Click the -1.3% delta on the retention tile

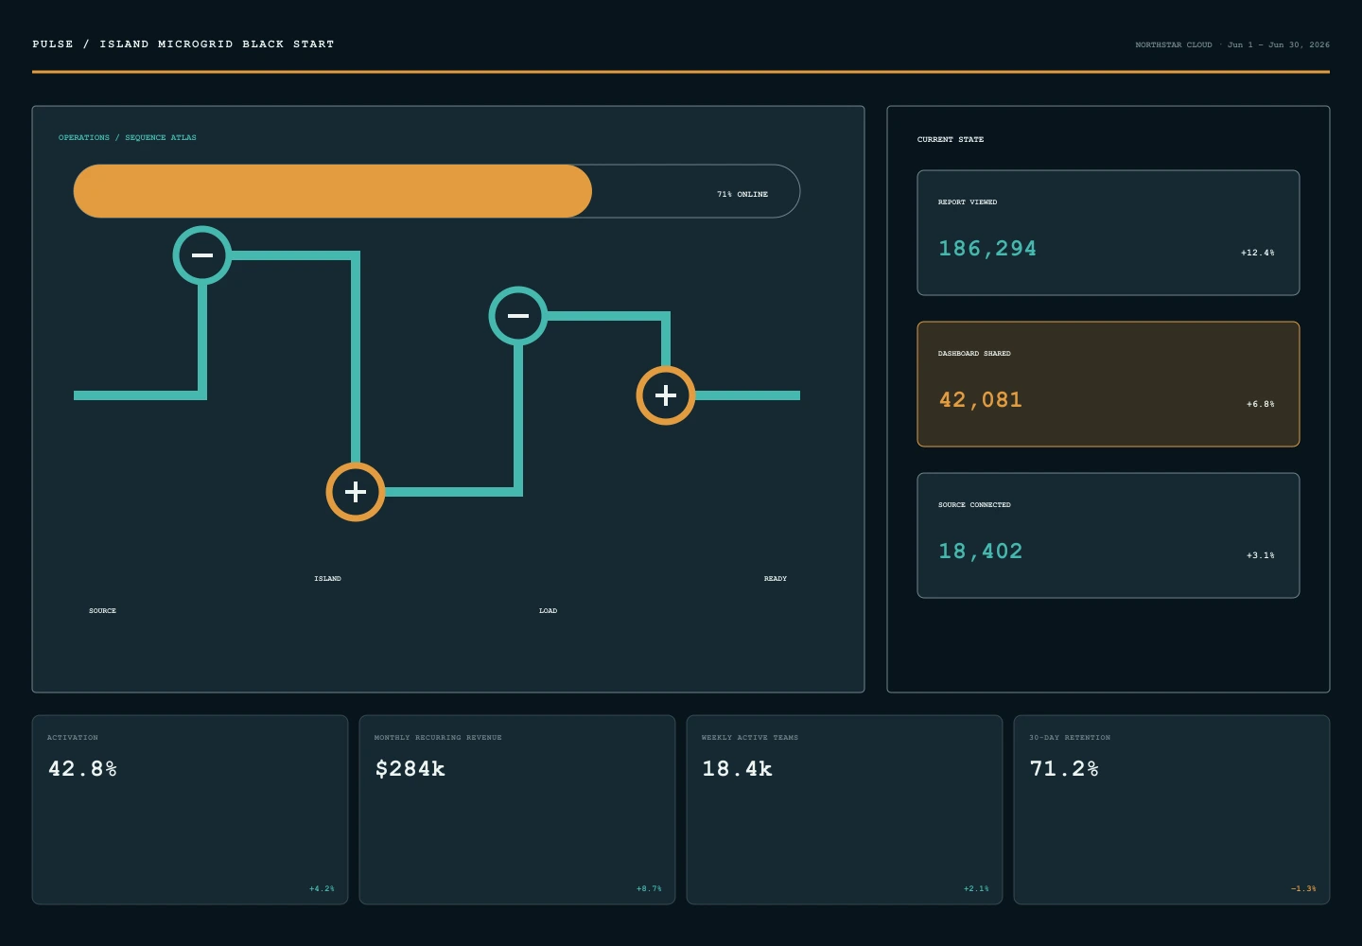click(1304, 888)
